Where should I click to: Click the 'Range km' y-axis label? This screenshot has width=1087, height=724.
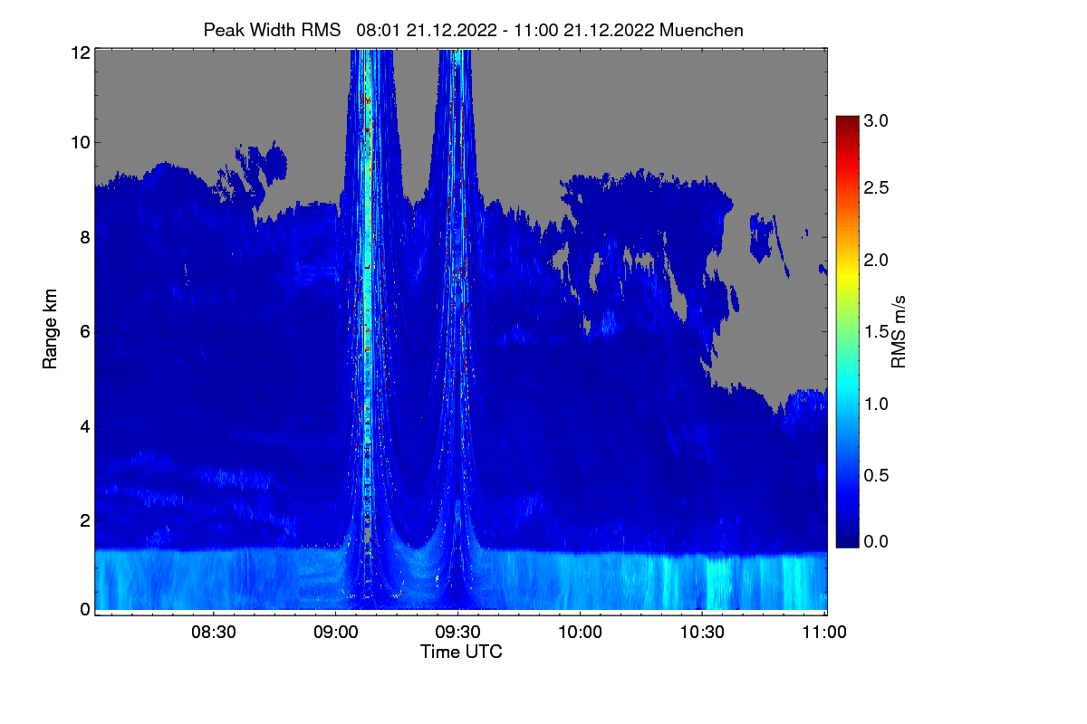(50, 329)
